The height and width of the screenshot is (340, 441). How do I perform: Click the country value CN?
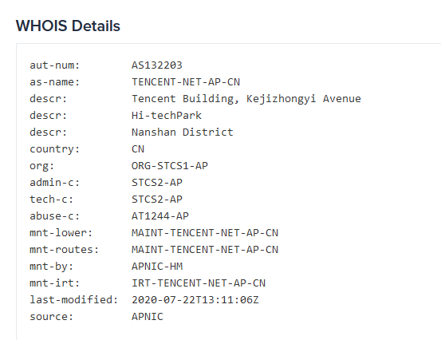pos(138,149)
